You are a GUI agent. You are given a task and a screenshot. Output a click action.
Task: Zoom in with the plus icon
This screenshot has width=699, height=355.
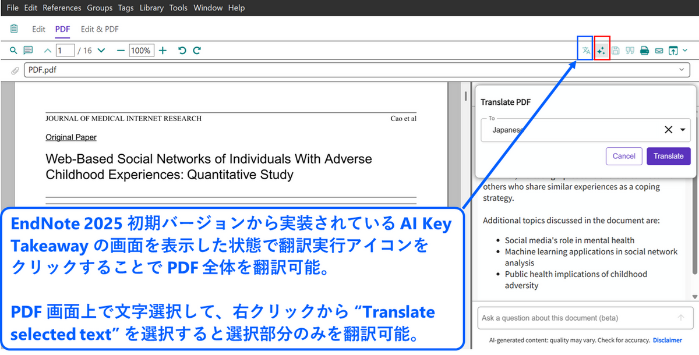[163, 51]
